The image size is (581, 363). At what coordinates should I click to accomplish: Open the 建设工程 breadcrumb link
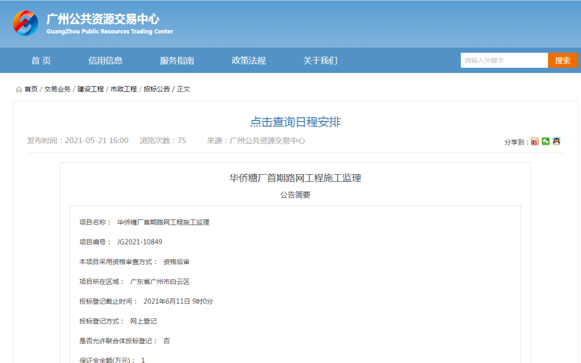pyautogui.click(x=90, y=89)
